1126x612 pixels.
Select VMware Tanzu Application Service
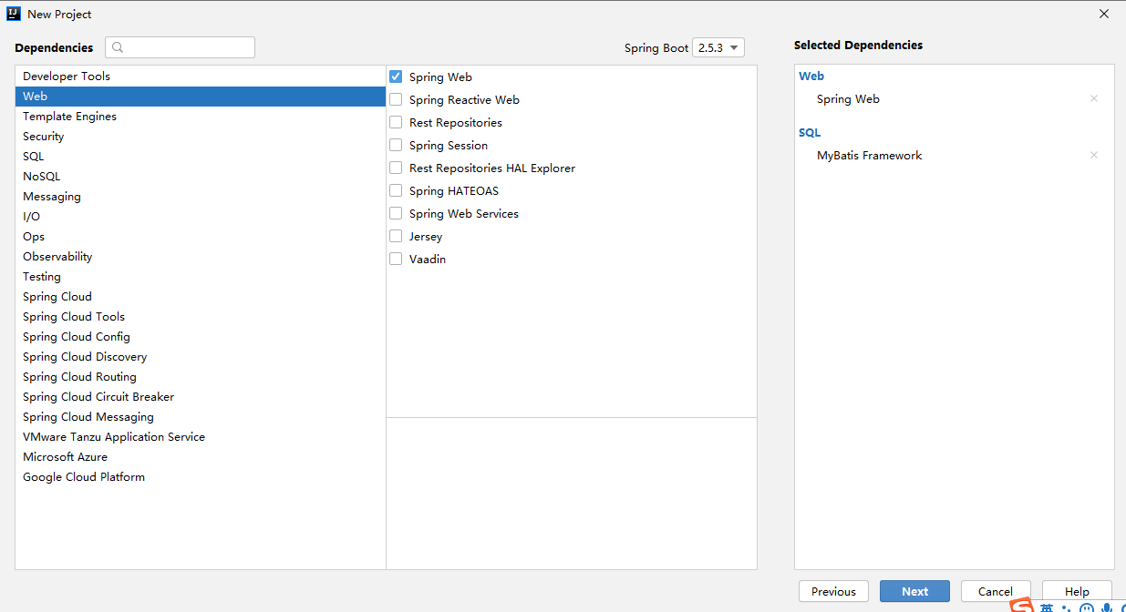click(201, 436)
